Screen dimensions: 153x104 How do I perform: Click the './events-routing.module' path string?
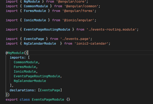click(x=111, y=30)
